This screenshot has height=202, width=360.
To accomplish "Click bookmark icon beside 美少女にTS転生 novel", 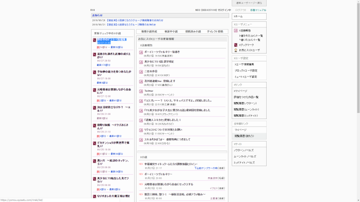I will coord(94,179).
